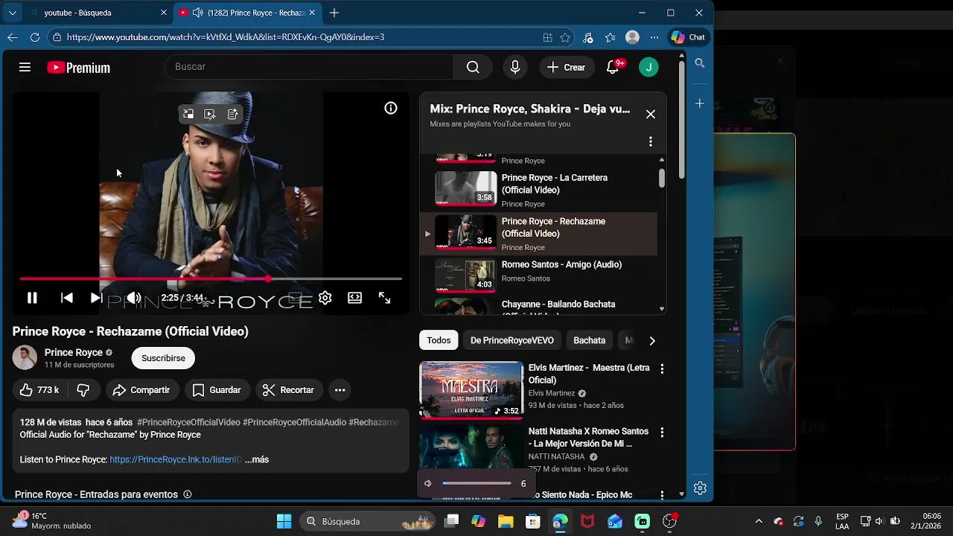Start voice search with microphone
Image resolution: width=953 pixels, height=536 pixels.
tap(515, 67)
